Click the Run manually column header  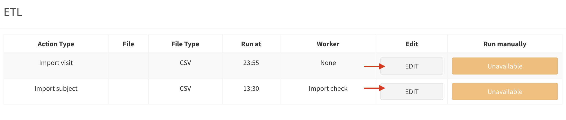[505, 44]
